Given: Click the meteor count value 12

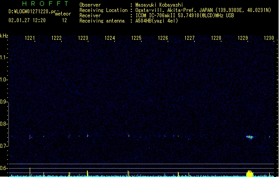Looking at the screenshot, I should click(64, 20).
